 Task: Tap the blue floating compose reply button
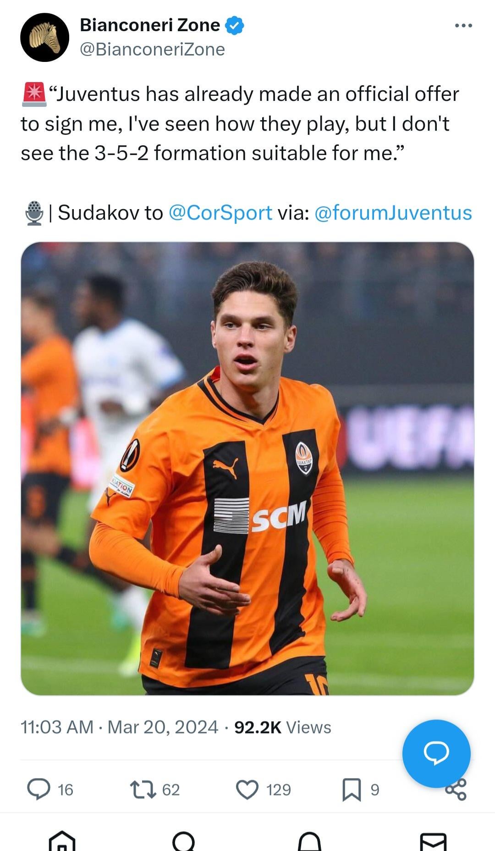[x=436, y=753]
